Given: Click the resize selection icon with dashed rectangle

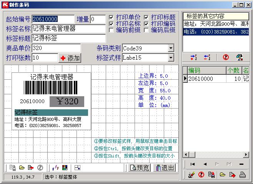Looking at the screenshot, I should (x=77, y=168).
